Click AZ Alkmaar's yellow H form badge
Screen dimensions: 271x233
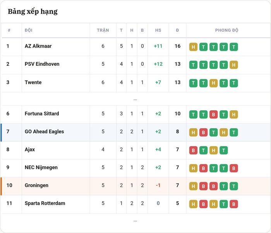(x=193, y=47)
